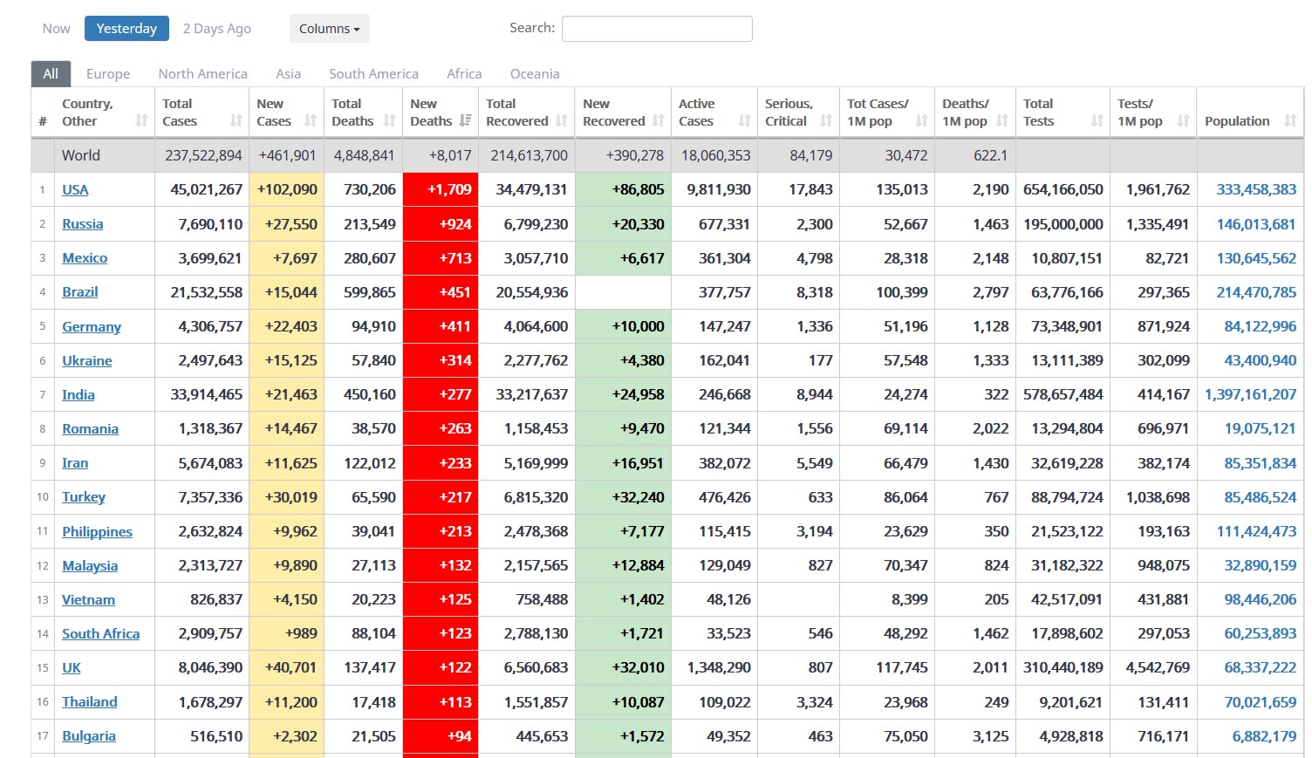This screenshot has width=1312, height=758.
Task: Open the South America tab
Action: 373,74
